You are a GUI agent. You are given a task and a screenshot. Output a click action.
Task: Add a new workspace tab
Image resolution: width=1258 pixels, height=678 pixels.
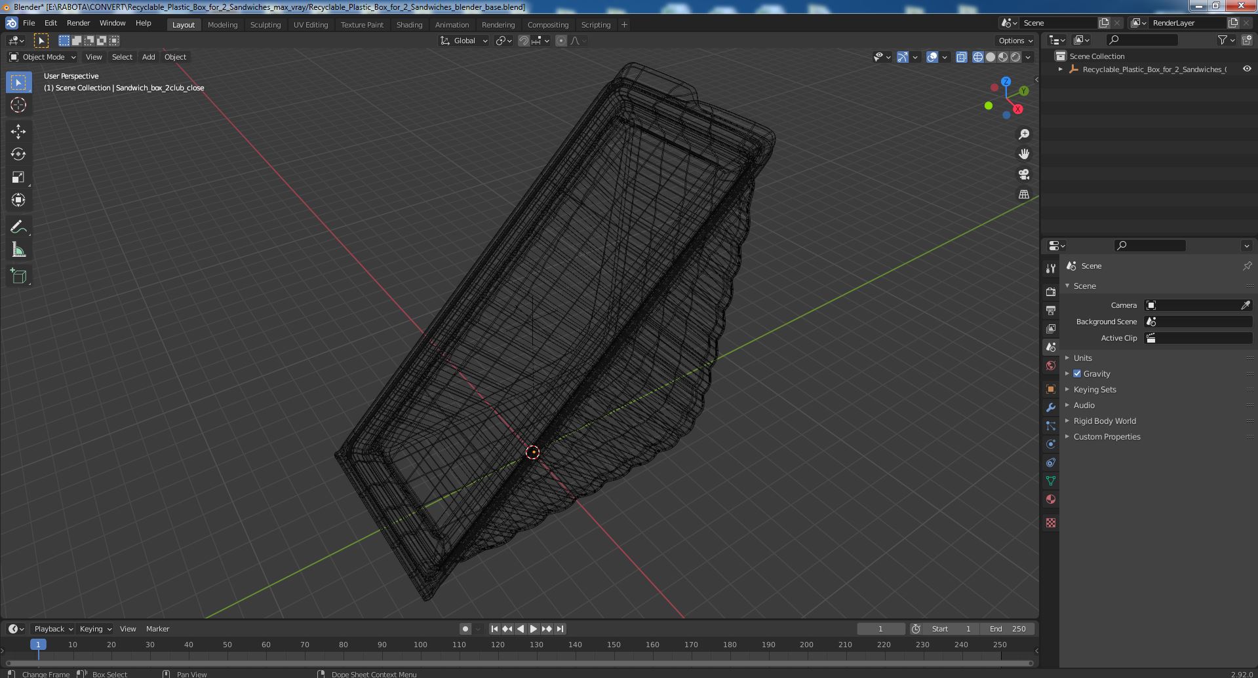(624, 24)
